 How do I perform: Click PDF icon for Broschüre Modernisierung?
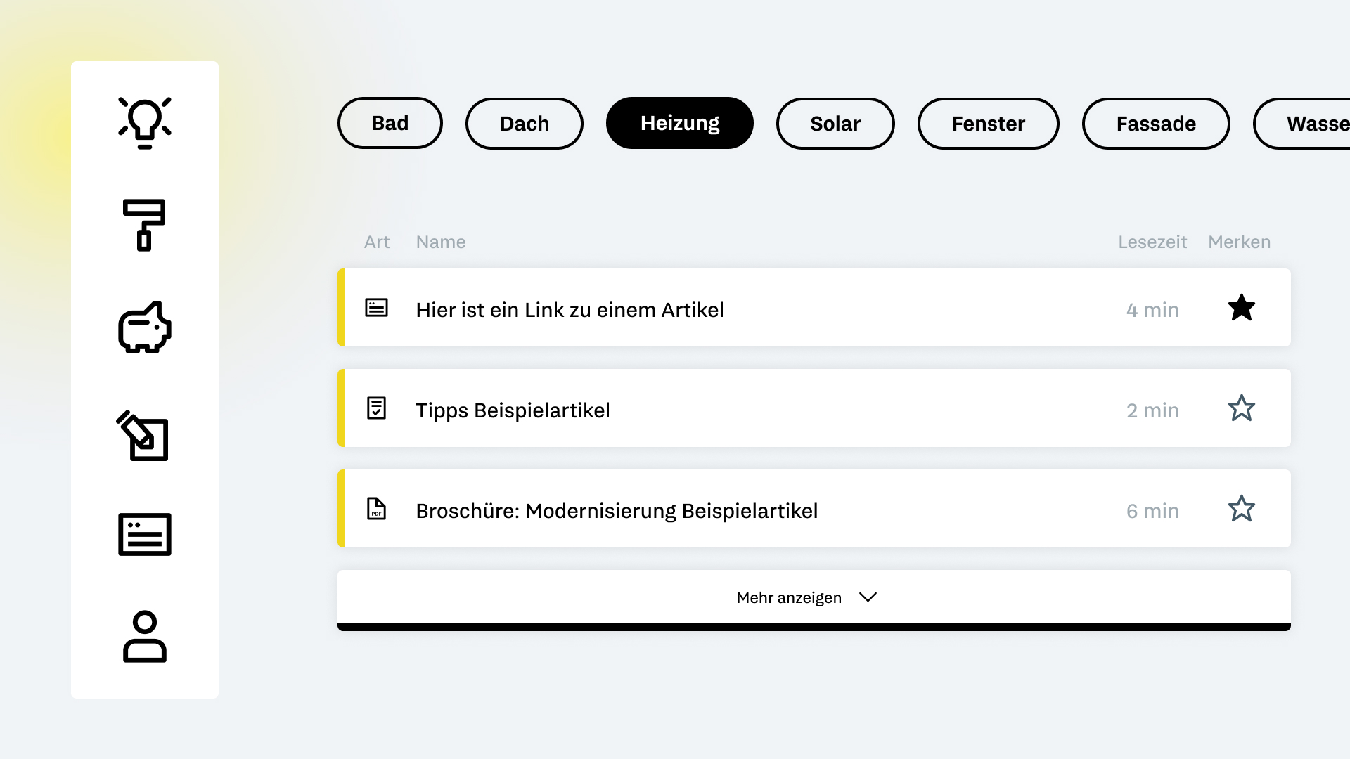[x=377, y=509]
